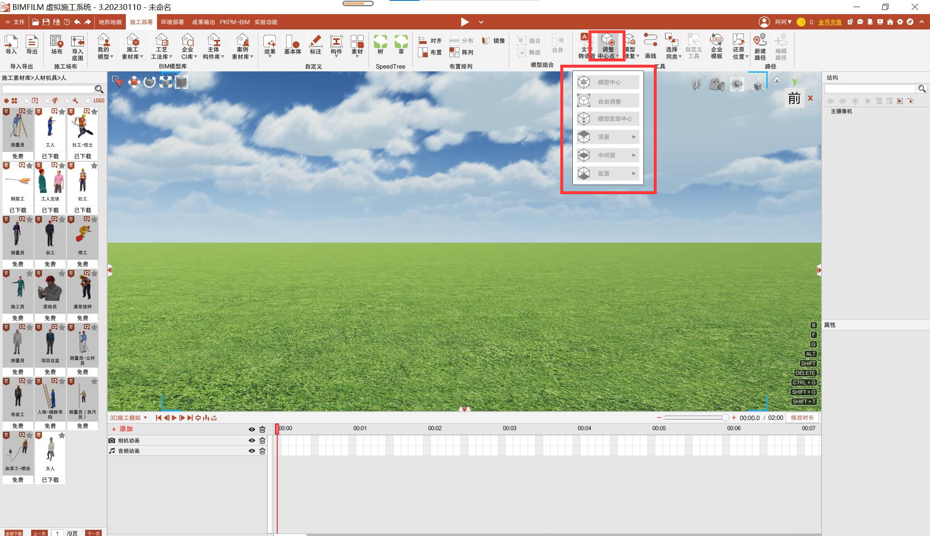Image resolution: width=930 pixels, height=536 pixels.
Task: Expand the 顶面 submenu arrow
Action: pyautogui.click(x=634, y=137)
